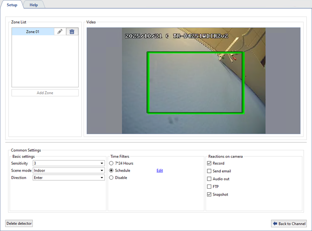Image resolution: width=312 pixels, height=231 pixels.
Task: Select the Disable time filter option
Action: click(x=111, y=177)
